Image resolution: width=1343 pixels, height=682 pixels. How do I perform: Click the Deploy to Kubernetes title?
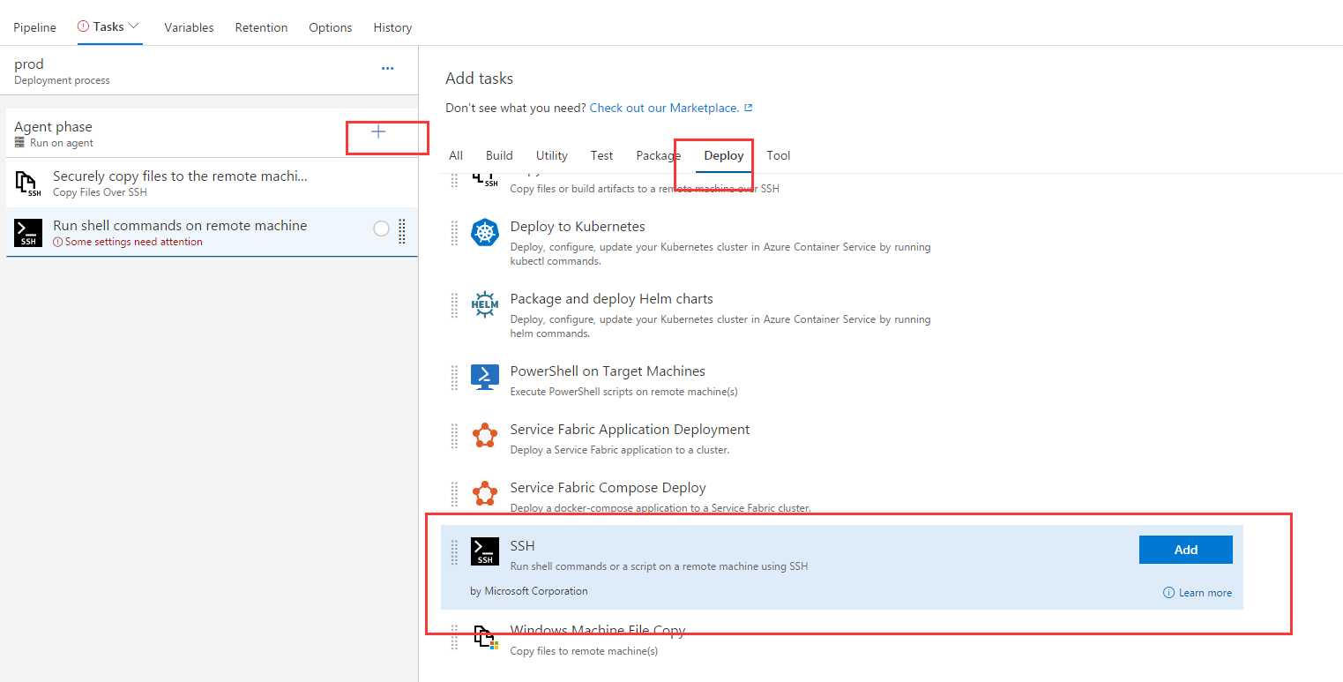click(578, 227)
